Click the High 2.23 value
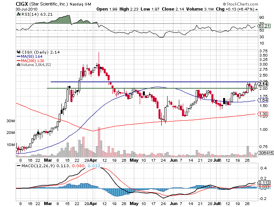This screenshot has width=274, height=207. click(x=129, y=9)
